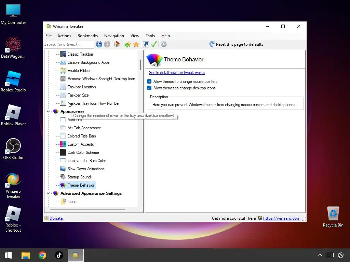Open settings via toolbar gear icon

point(164,44)
